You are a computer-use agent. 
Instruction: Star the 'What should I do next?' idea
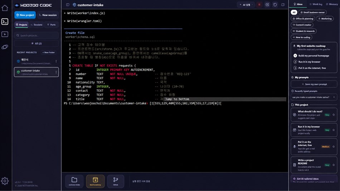[334, 115]
